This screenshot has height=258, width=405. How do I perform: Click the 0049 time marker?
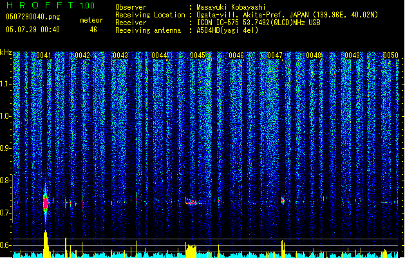[352, 55]
